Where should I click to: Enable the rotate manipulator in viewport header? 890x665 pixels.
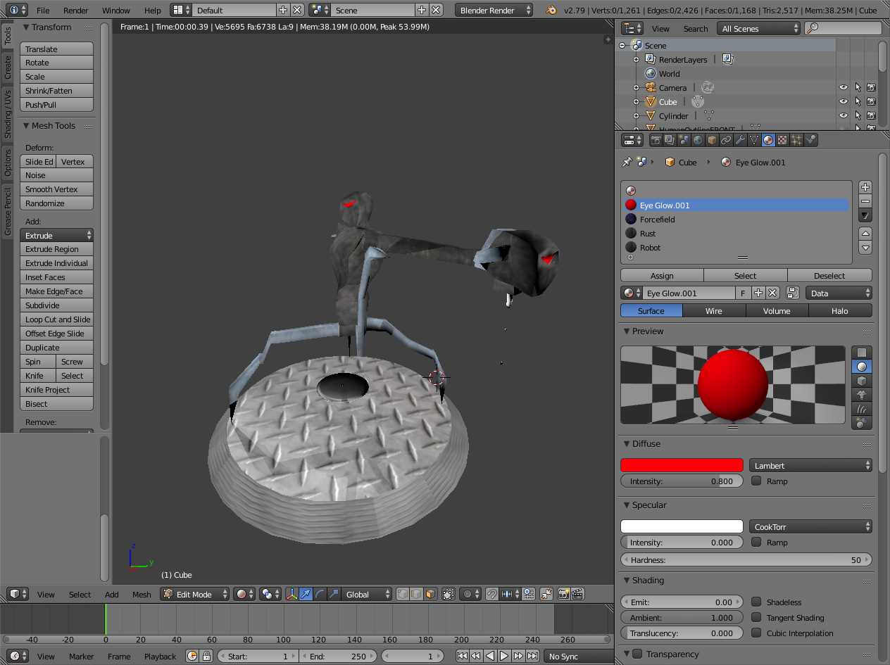320,594
